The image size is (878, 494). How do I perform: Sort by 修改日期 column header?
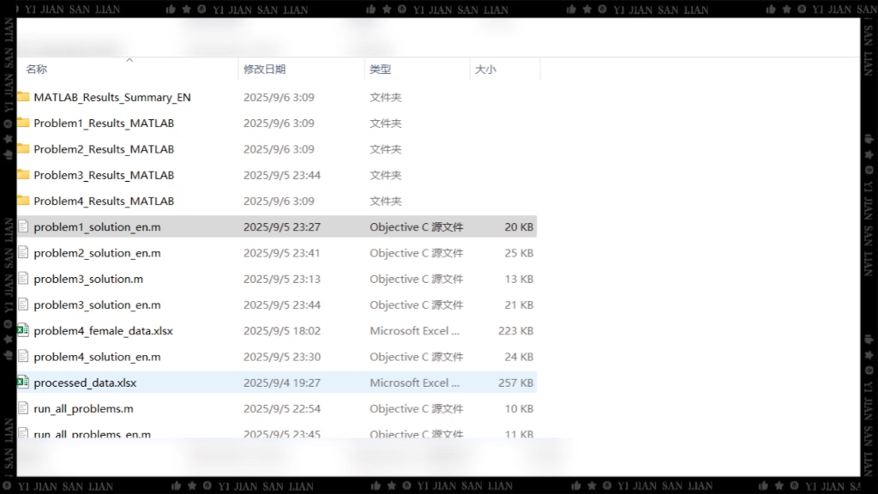[x=264, y=69]
